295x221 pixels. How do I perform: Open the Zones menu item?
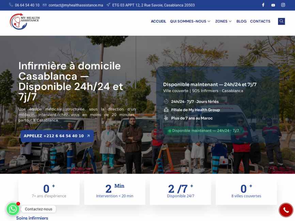(221, 21)
